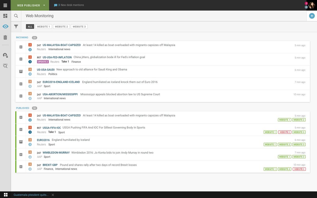The width and height of the screenshot is (317, 198).
Task: Open the US-USA-SAUDI story headline
Action: [46, 69]
